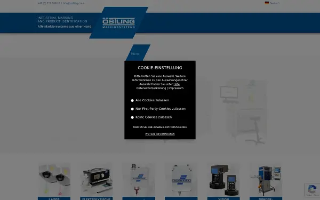Open the Pinmark needle marker thumbnail
The image size is (320, 200).
(x=139, y=180)
